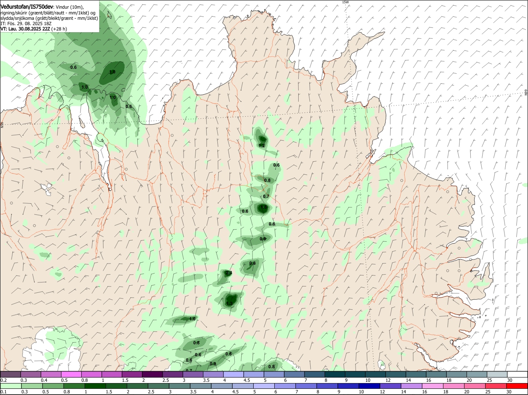Image resolution: width=528 pixels, height=395 pixels.
Task: Click the '2.3' precipitation value on the map
Action: coord(229,273)
